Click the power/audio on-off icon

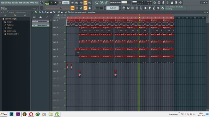click(x=154, y=3)
